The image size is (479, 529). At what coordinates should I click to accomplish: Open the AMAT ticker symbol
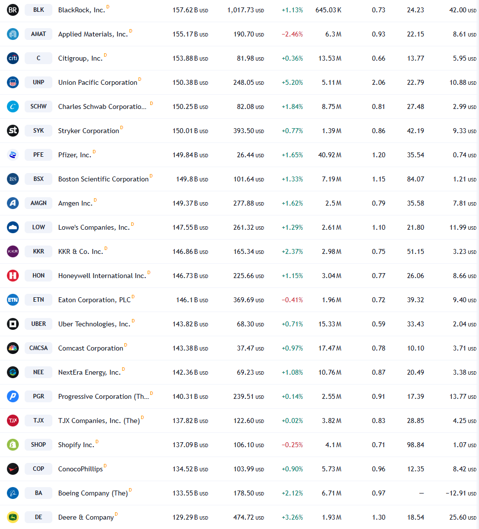point(39,34)
